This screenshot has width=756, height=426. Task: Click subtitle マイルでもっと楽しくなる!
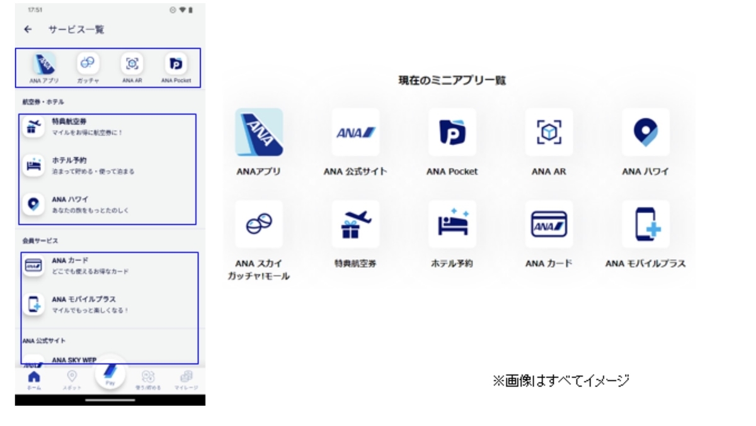click(90, 311)
